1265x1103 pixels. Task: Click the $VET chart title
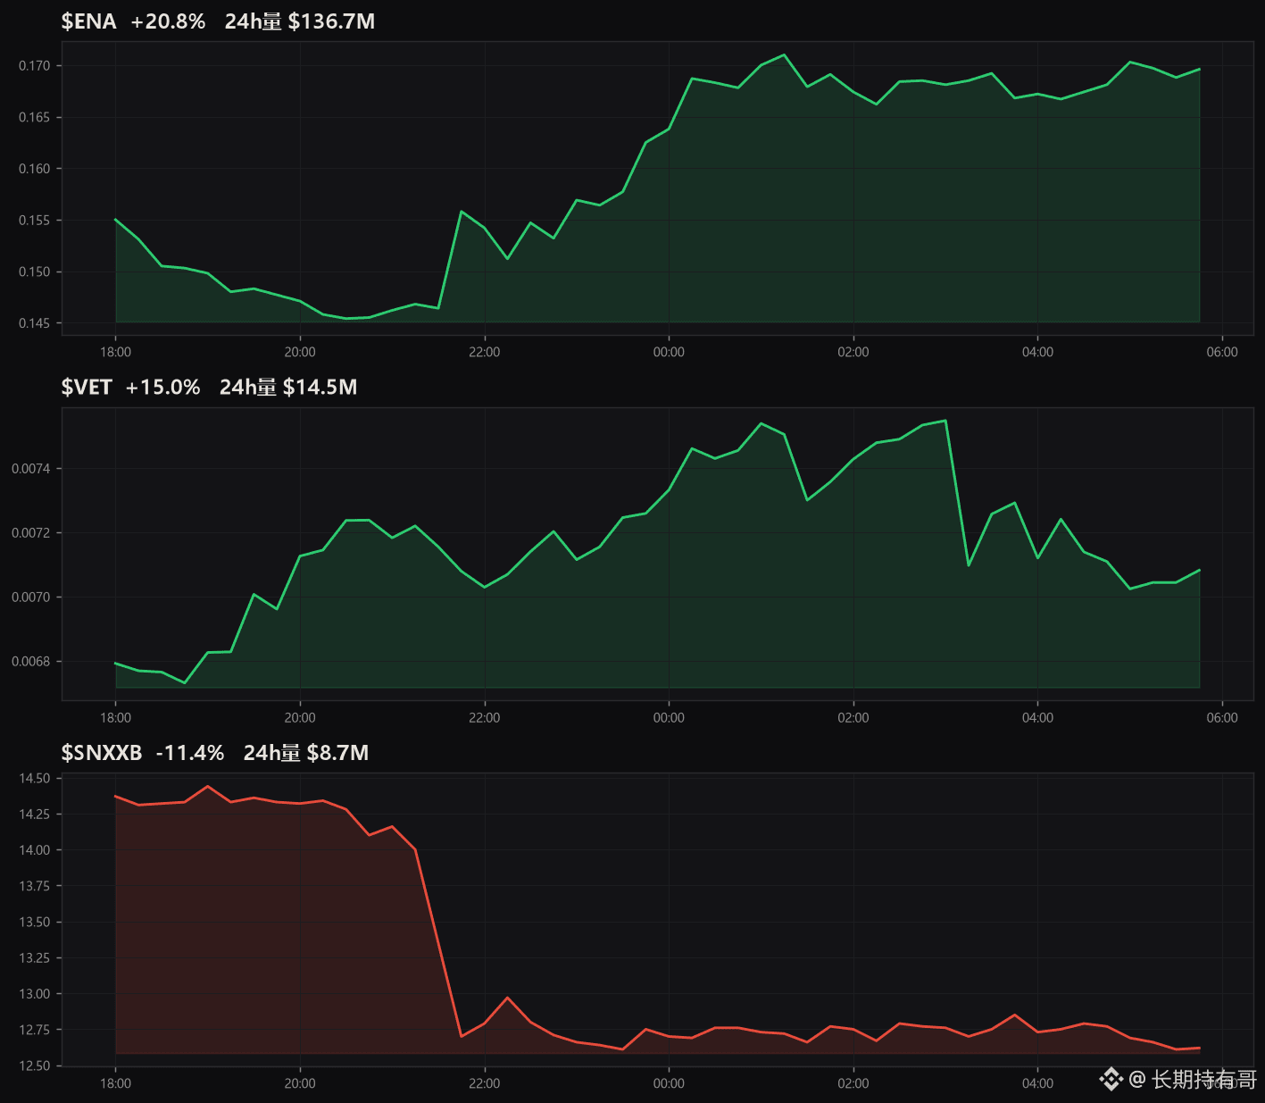pyautogui.click(x=87, y=387)
